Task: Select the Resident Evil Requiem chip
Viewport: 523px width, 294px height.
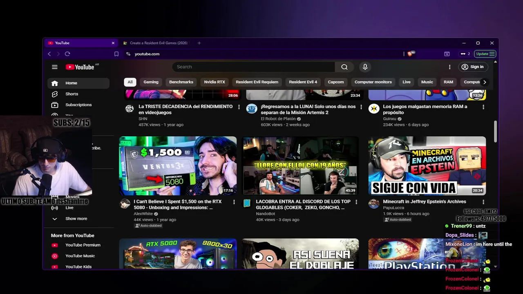Action: coord(257,82)
